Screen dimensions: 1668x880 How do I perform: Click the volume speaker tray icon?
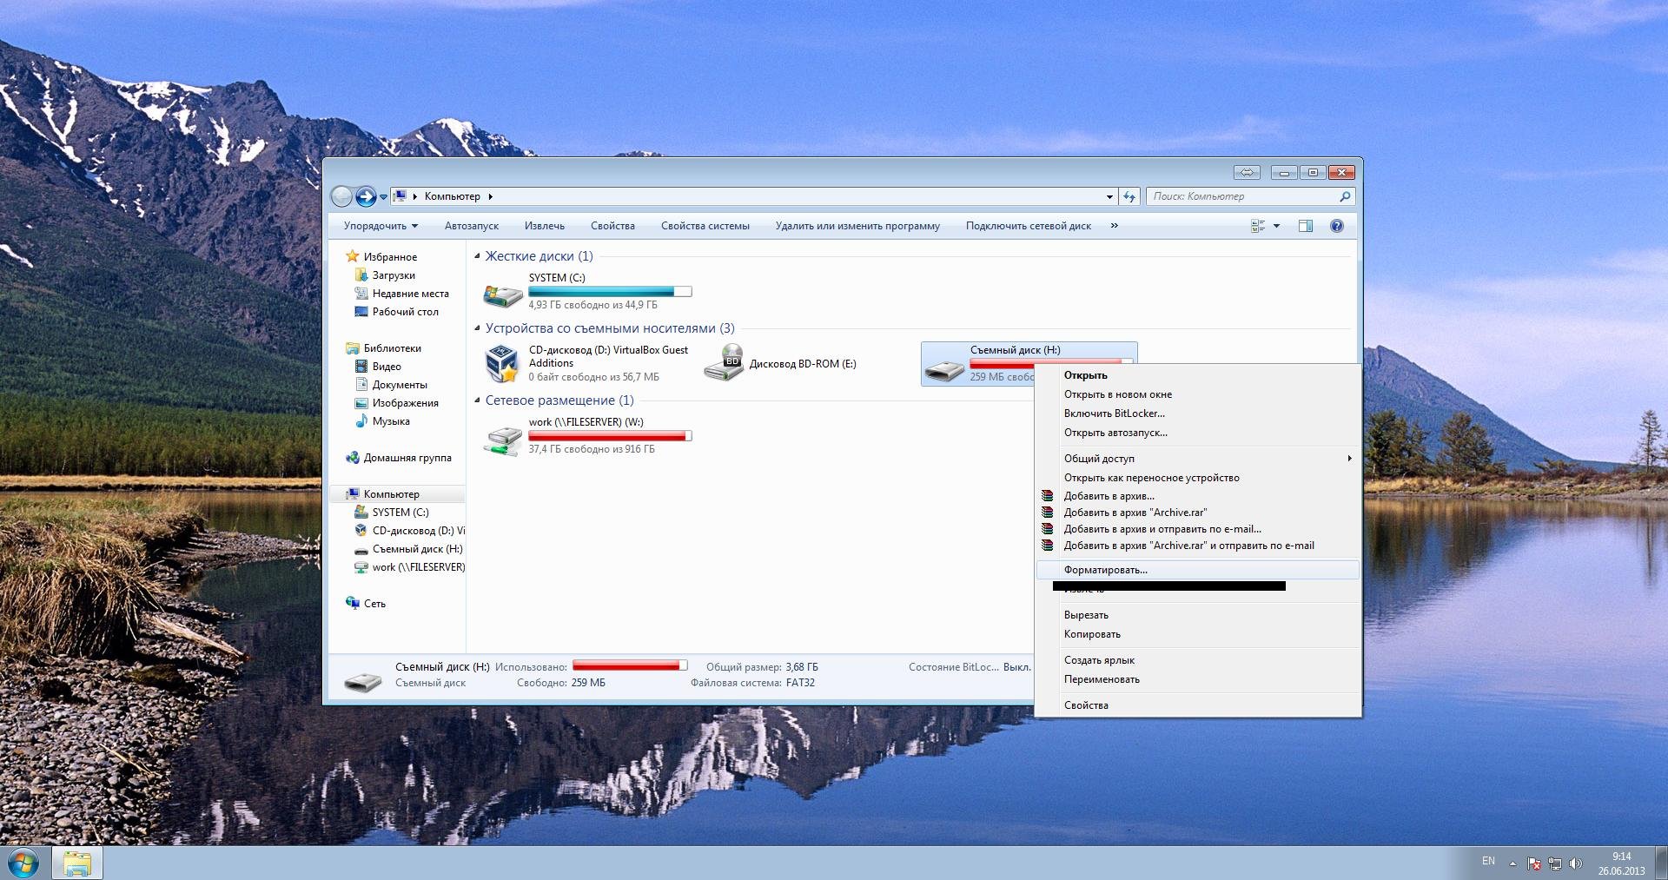click(x=1575, y=864)
